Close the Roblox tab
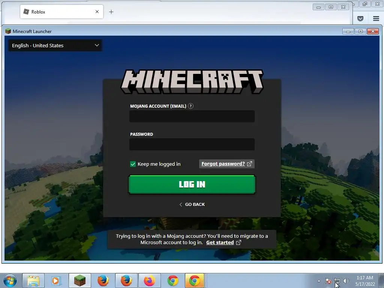Viewport: 384px width, 288px height. 97,12
